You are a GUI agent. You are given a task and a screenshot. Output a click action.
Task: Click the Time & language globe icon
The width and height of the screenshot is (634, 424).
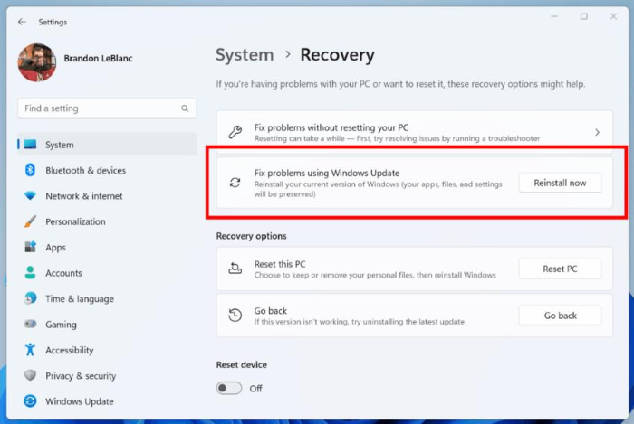pyautogui.click(x=30, y=298)
